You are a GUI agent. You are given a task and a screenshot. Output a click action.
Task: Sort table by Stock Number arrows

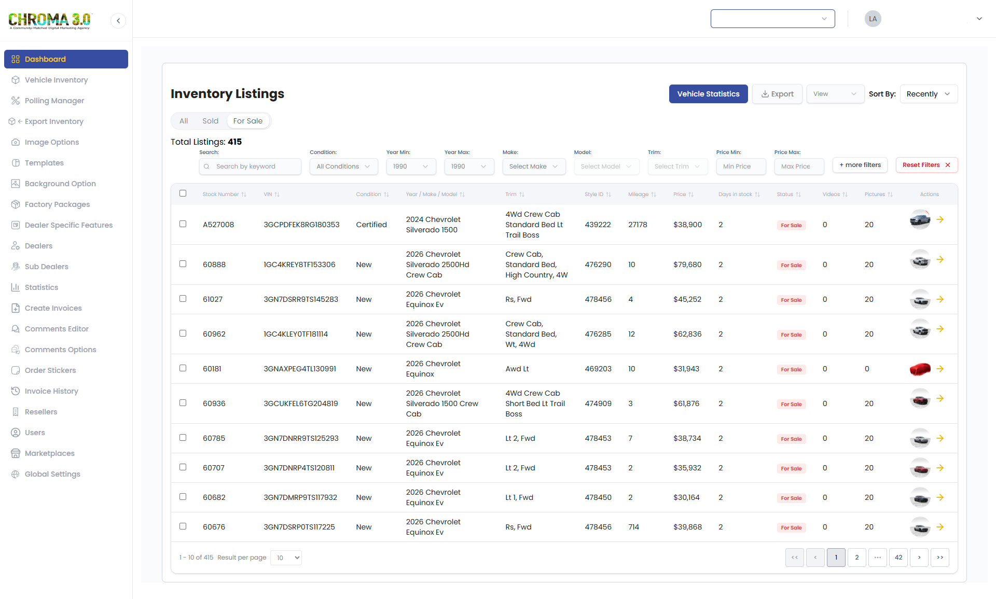click(244, 194)
